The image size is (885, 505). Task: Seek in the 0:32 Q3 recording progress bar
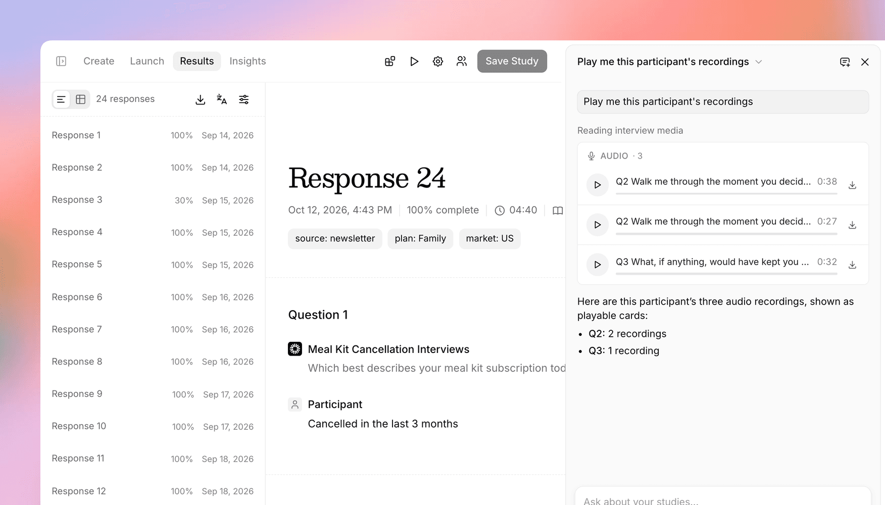(726, 274)
